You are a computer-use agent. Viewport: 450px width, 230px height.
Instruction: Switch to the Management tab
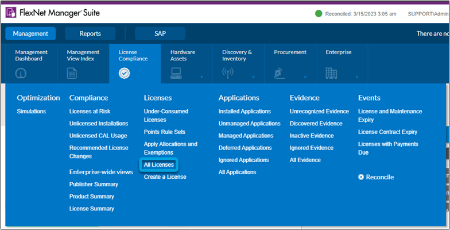tap(30, 33)
